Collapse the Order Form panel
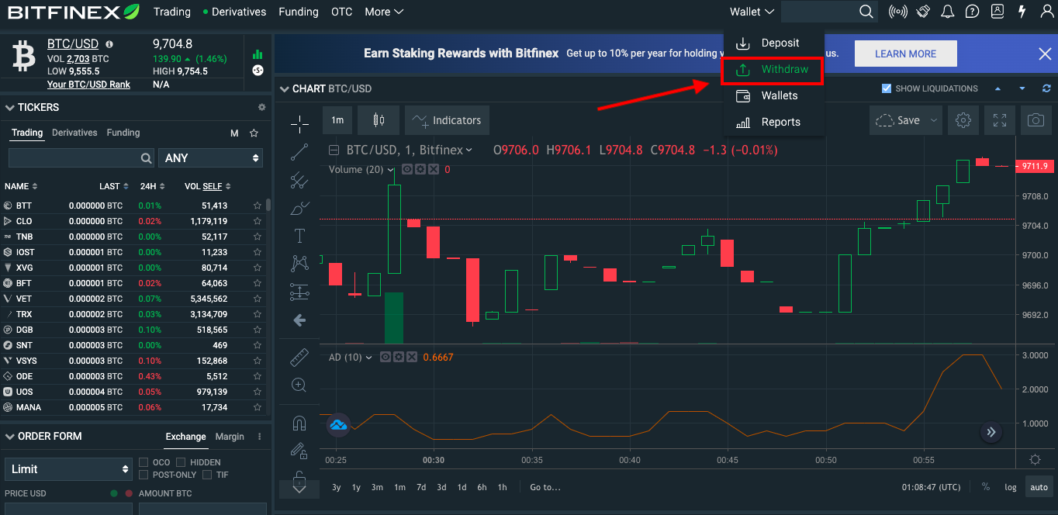This screenshot has height=515, width=1058. click(x=10, y=437)
